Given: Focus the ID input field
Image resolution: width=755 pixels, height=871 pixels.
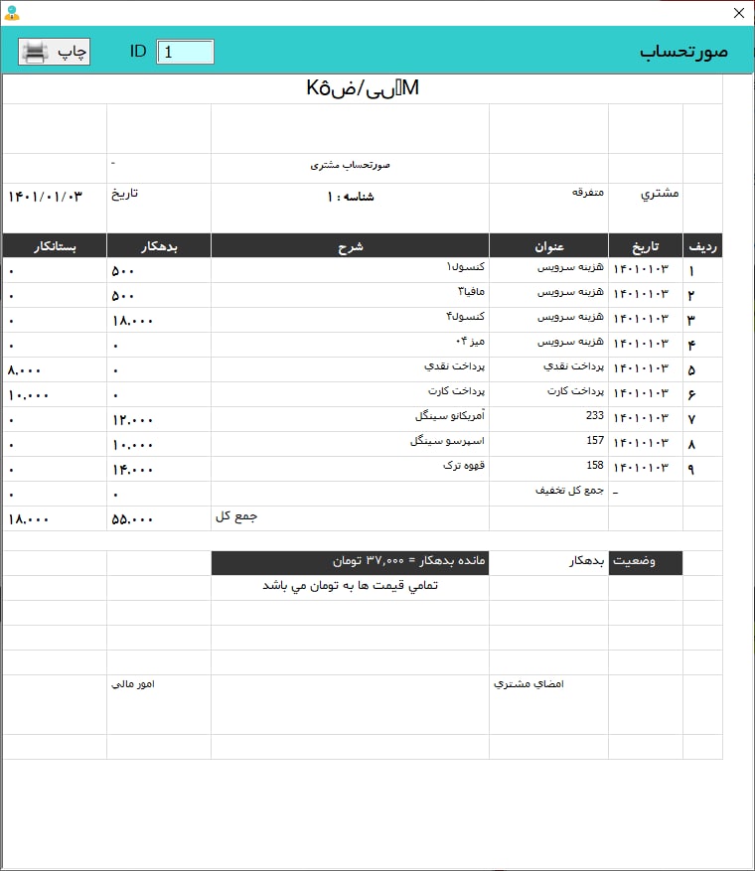Looking at the screenshot, I should pyautogui.click(x=185, y=52).
